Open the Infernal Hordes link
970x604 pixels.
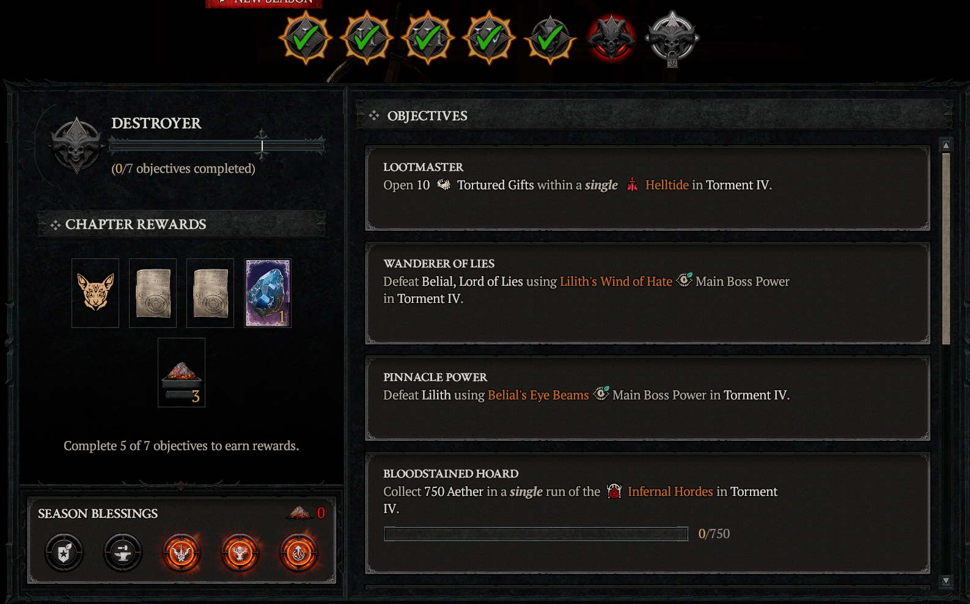[x=671, y=492]
